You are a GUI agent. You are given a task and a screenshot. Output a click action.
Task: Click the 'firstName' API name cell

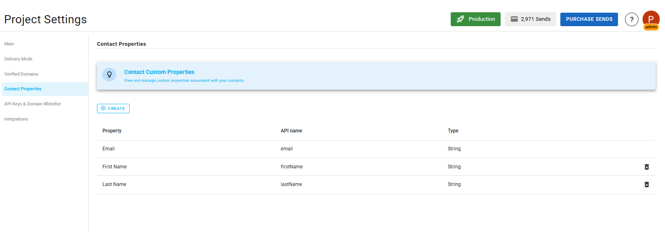point(292,167)
